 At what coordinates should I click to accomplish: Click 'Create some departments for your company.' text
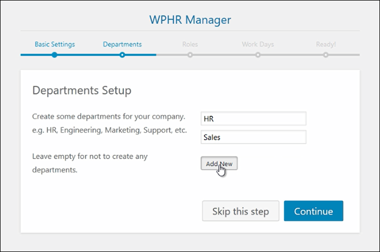click(x=109, y=117)
